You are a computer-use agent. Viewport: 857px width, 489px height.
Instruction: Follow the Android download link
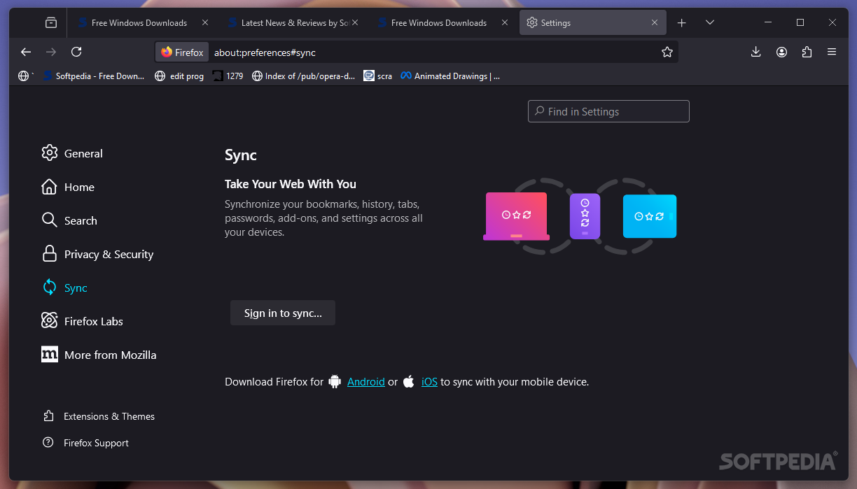pos(366,382)
